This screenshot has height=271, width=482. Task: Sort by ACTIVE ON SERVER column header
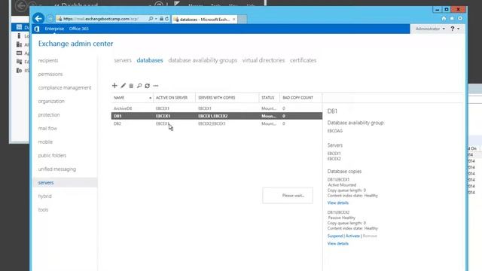[x=174, y=98]
